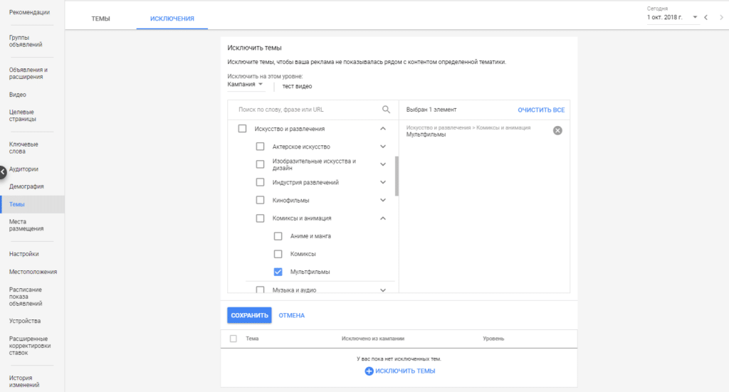729x392 pixels.
Task: Click 1 окт. 2018 г. date text
Action: (665, 17)
